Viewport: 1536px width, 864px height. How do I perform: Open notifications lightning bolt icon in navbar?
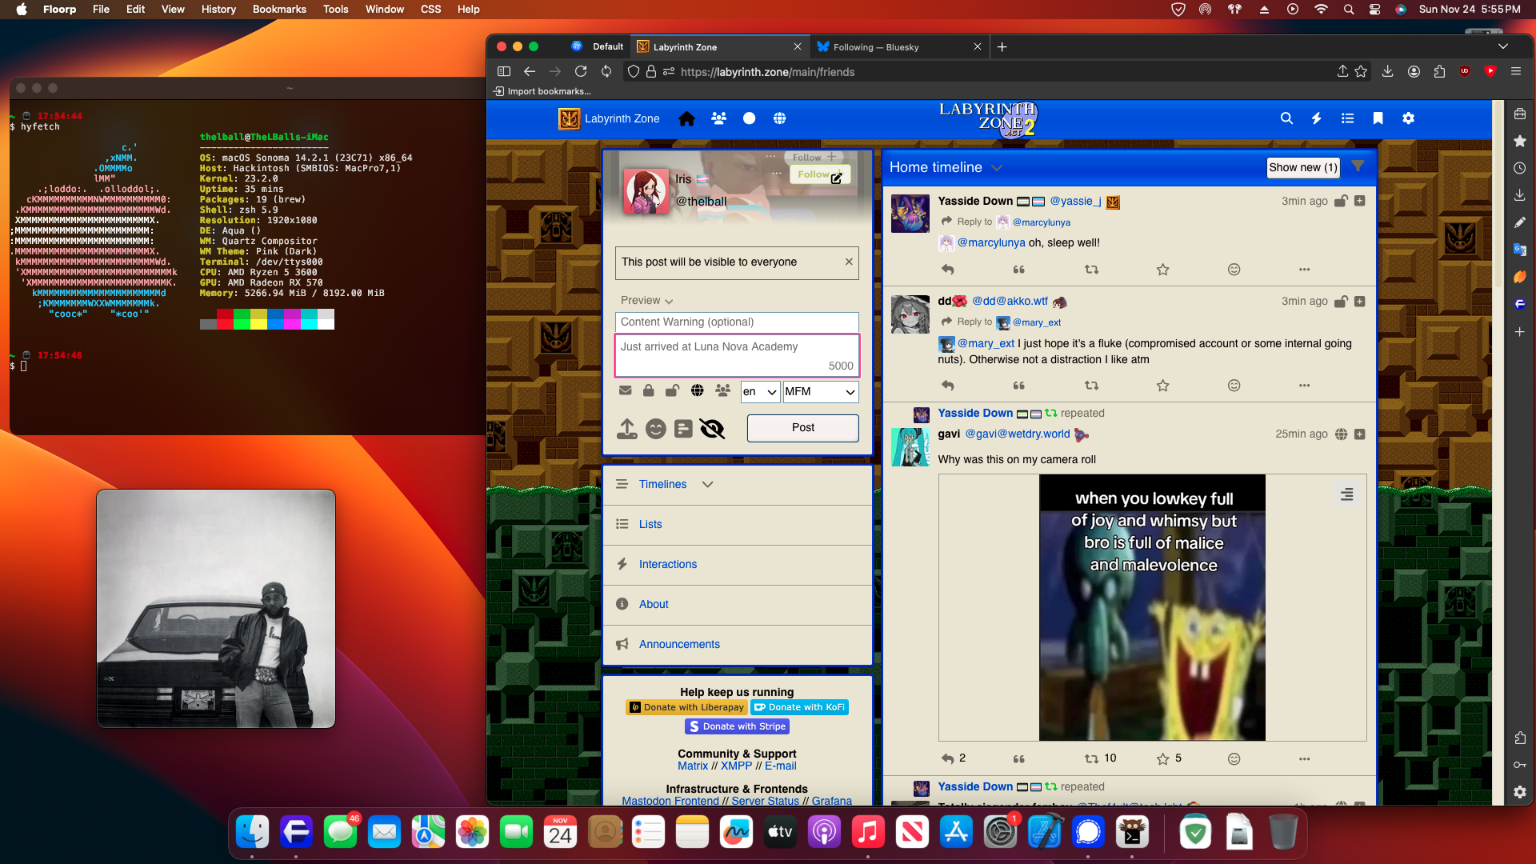point(1316,118)
